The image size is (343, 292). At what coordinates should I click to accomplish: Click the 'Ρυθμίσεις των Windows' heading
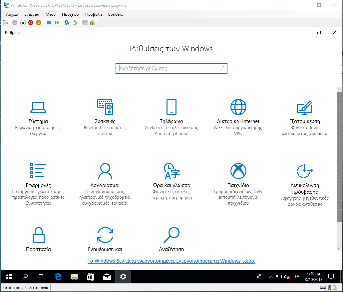[171, 49]
